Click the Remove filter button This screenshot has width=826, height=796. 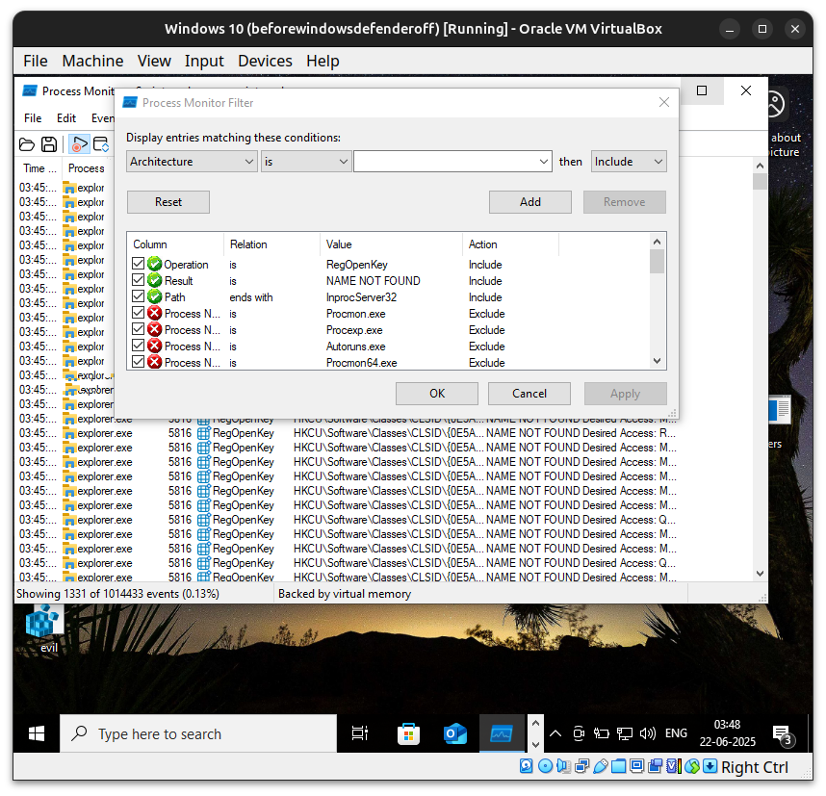tap(624, 202)
